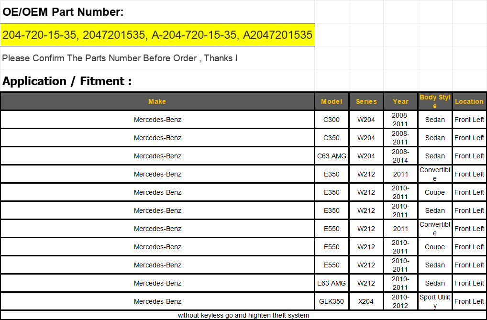
Task: Click the X204 series cell
Action: [x=366, y=301]
